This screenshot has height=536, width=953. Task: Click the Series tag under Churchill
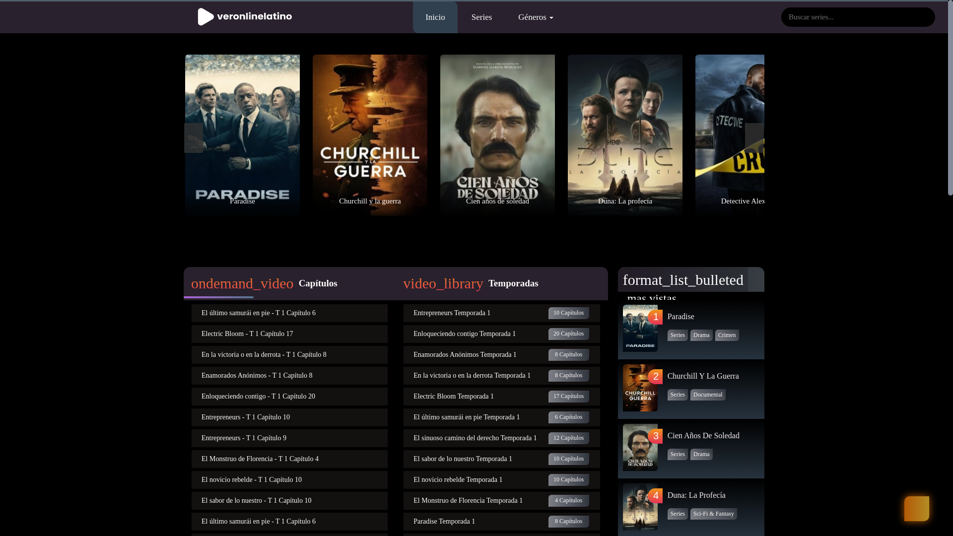[678, 395]
